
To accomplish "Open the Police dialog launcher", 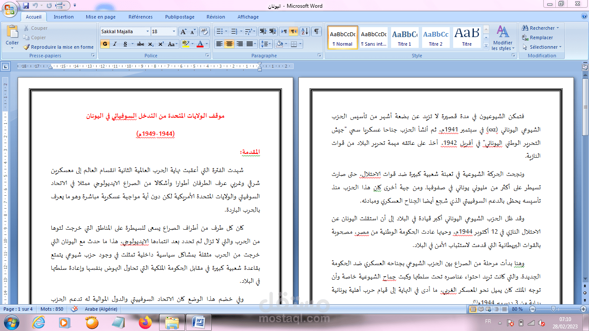I will (207, 56).
